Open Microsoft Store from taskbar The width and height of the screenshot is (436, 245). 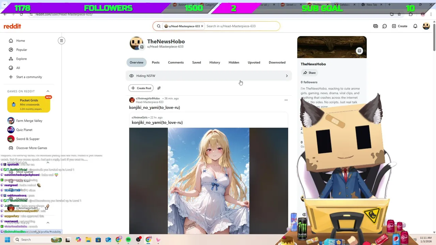[x=98, y=240]
